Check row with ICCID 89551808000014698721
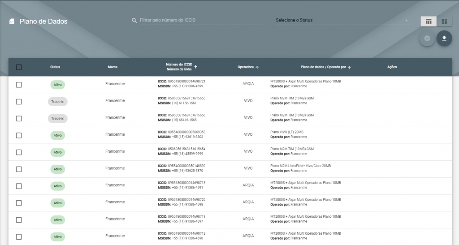The image size is (459, 245). (x=19, y=85)
